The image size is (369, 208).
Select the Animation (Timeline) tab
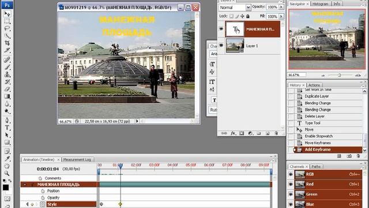coord(39,159)
